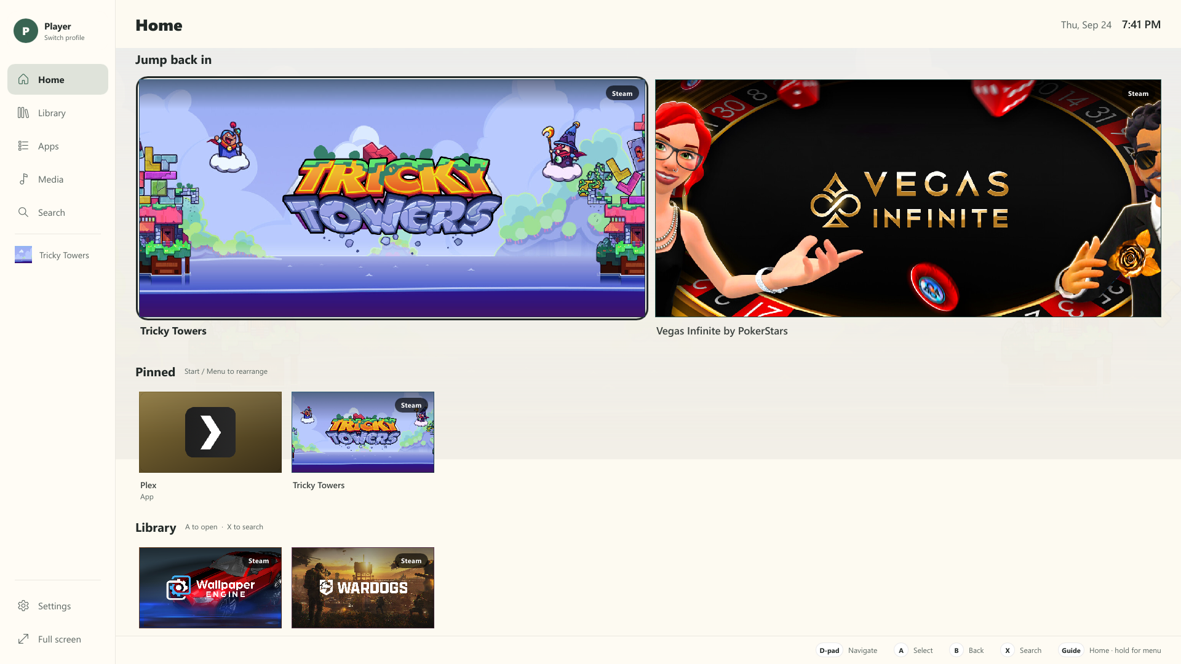Image resolution: width=1181 pixels, height=664 pixels.
Task: Click the D-pad Navigate hint badge
Action: [x=829, y=650]
